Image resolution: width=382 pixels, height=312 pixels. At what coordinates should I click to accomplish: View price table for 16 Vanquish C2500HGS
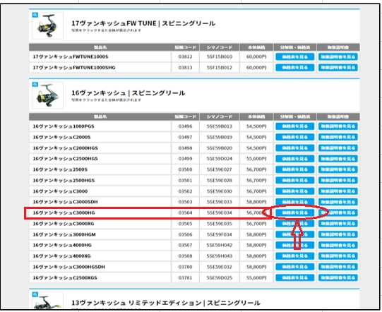(x=294, y=159)
